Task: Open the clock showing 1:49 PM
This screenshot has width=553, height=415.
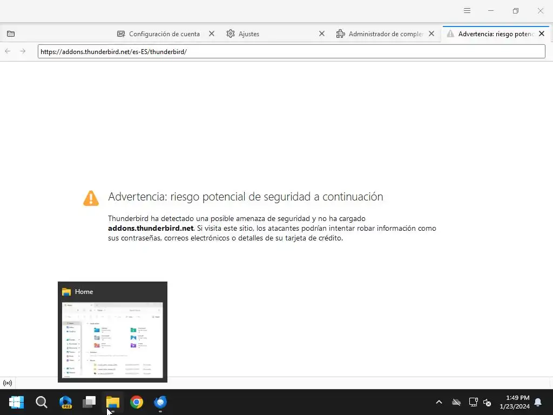Action: [515, 402]
